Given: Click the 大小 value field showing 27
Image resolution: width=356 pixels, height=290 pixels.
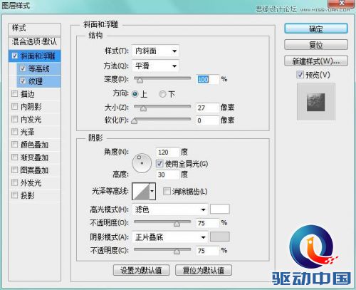Looking at the screenshot, I should tap(207, 108).
